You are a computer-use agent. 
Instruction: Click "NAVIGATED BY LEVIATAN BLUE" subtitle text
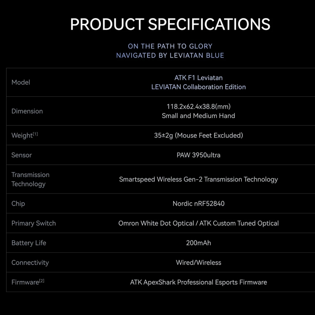point(170,55)
